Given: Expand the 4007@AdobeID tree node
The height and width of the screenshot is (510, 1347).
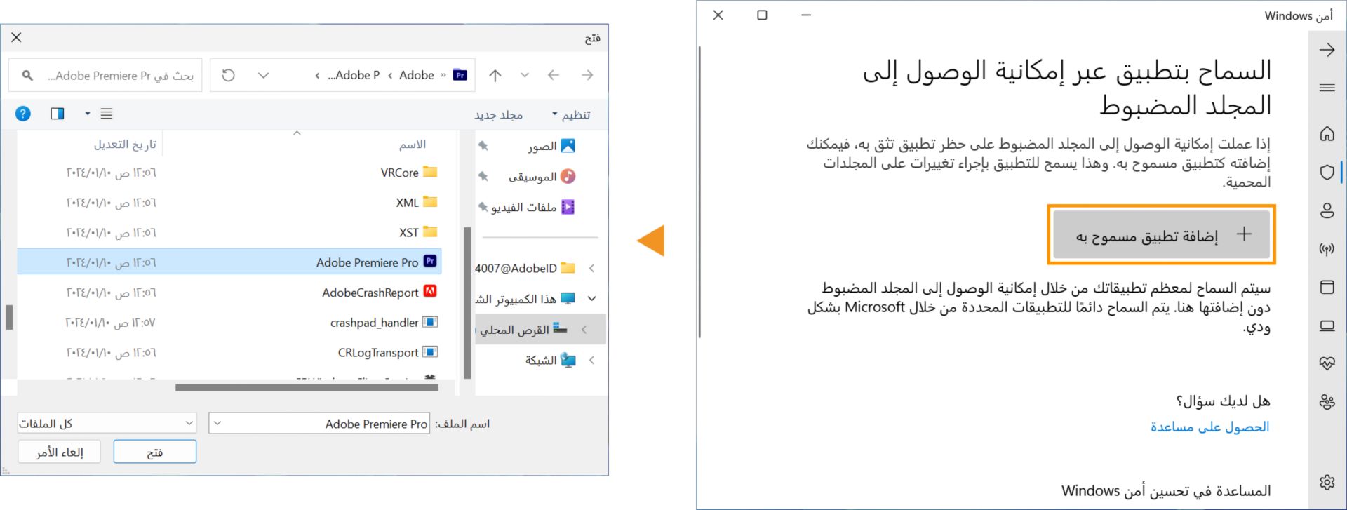Looking at the screenshot, I should click(x=591, y=268).
